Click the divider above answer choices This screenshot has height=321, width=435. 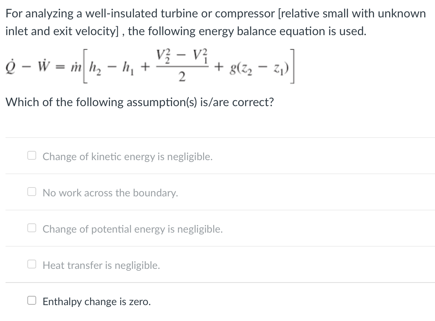pos(217,138)
